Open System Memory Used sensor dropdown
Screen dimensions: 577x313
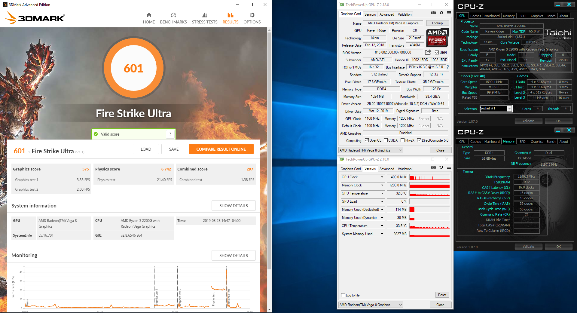click(382, 234)
